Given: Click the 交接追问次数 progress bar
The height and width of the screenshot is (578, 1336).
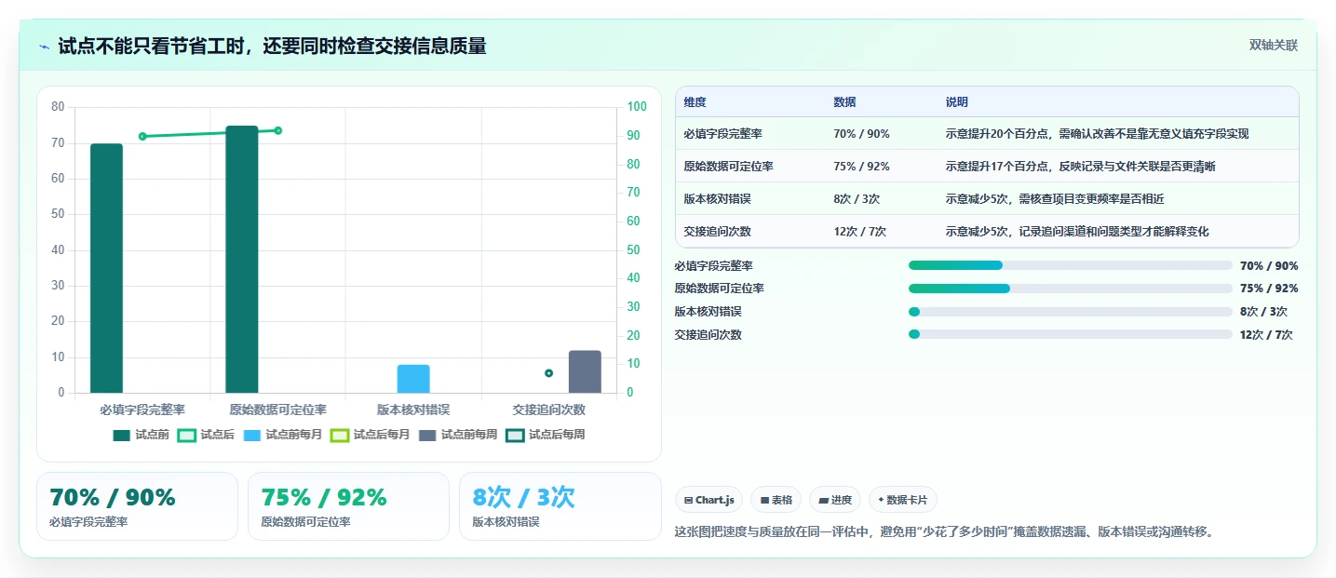Looking at the screenshot, I should (1071, 334).
